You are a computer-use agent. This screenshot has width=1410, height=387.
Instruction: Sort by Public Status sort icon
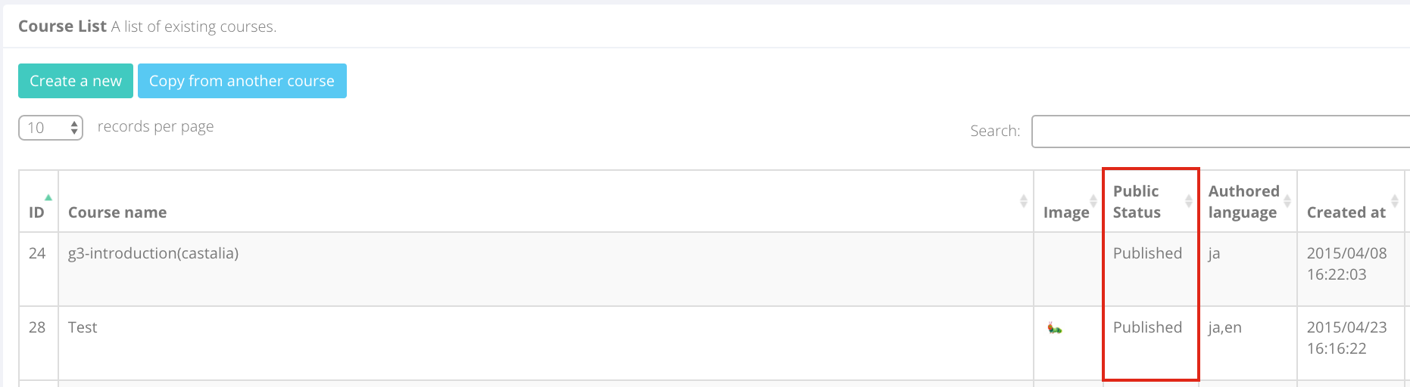1188,201
